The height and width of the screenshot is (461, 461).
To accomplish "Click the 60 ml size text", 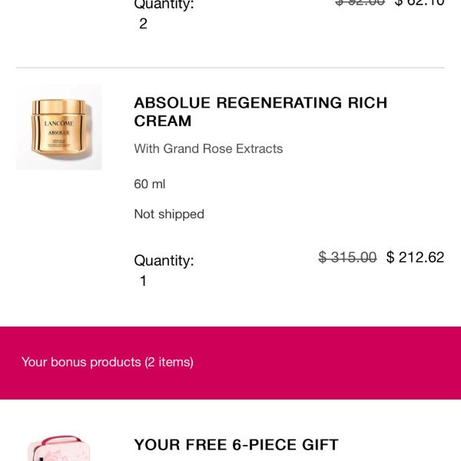I will (x=150, y=184).
